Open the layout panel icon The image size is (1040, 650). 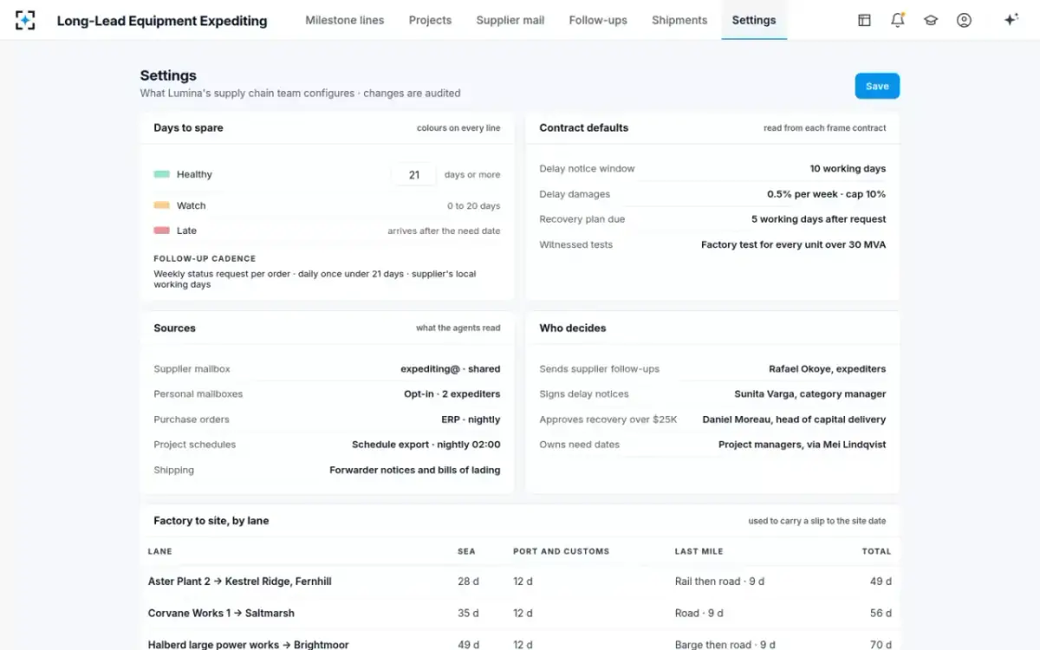(864, 20)
